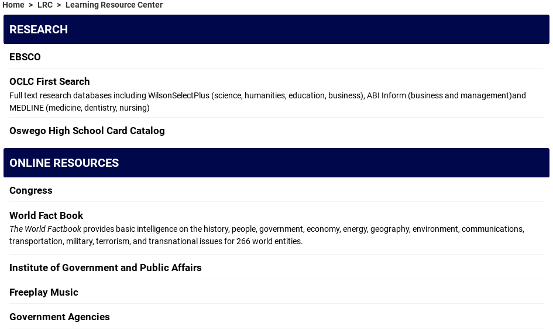Click the separator between Home and LRC
Screen dimensions: 553x329
pyautogui.click(x=31, y=5)
